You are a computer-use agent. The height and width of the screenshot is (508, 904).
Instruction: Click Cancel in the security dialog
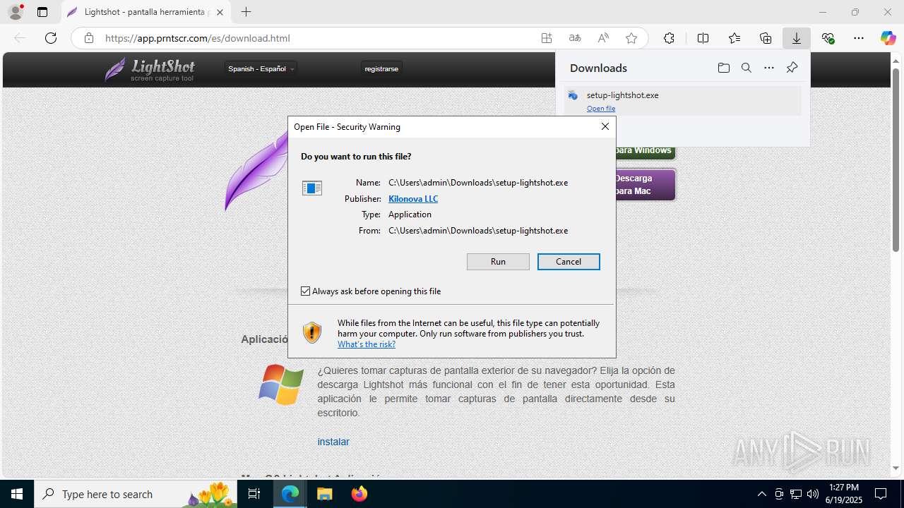pyautogui.click(x=569, y=262)
